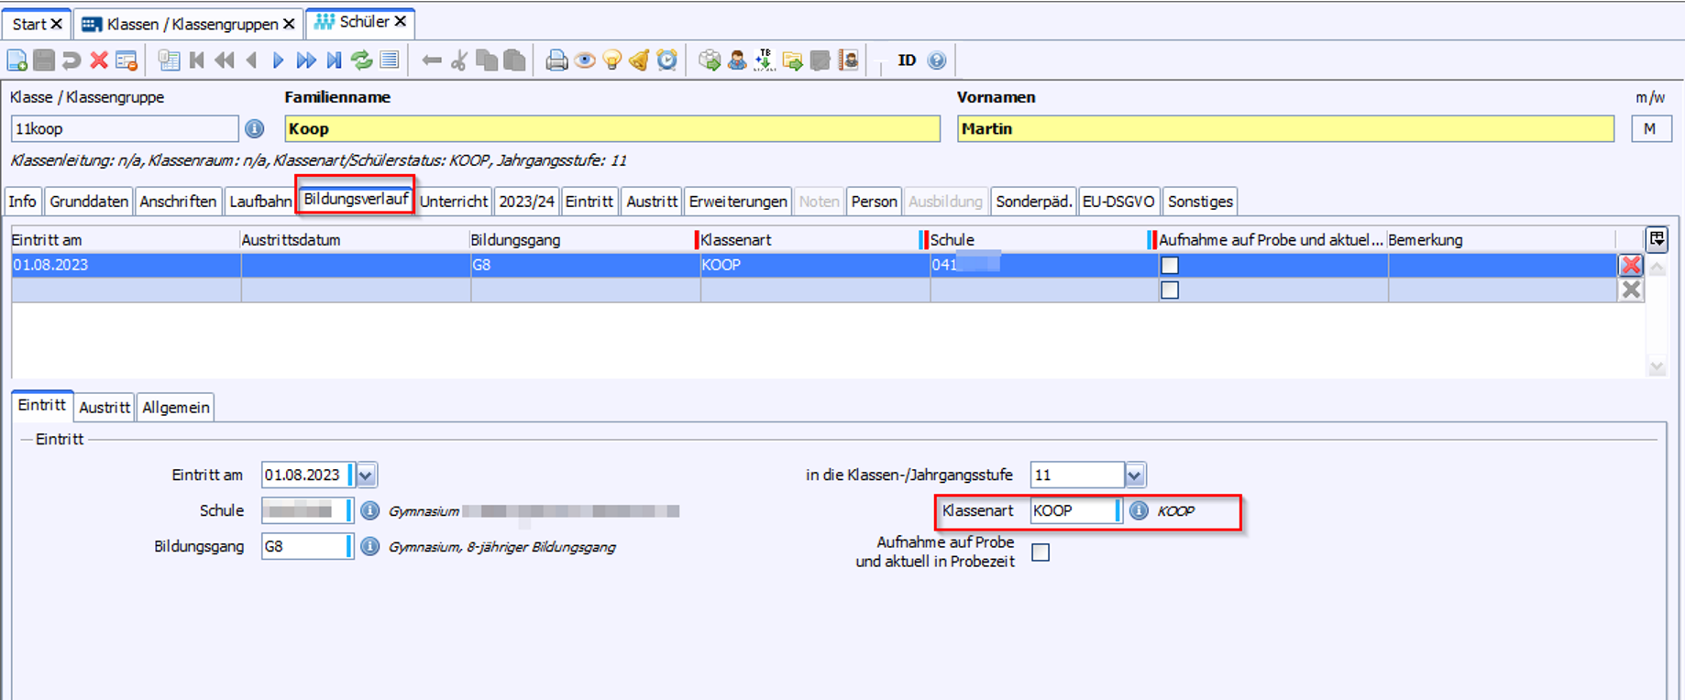
Task: Click the new record icon in toolbar
Action: (x=17, y=60)
